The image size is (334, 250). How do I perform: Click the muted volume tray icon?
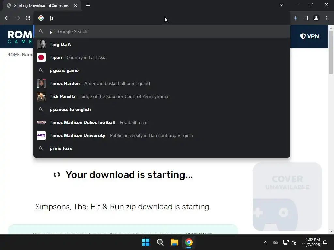pos(295,242)
